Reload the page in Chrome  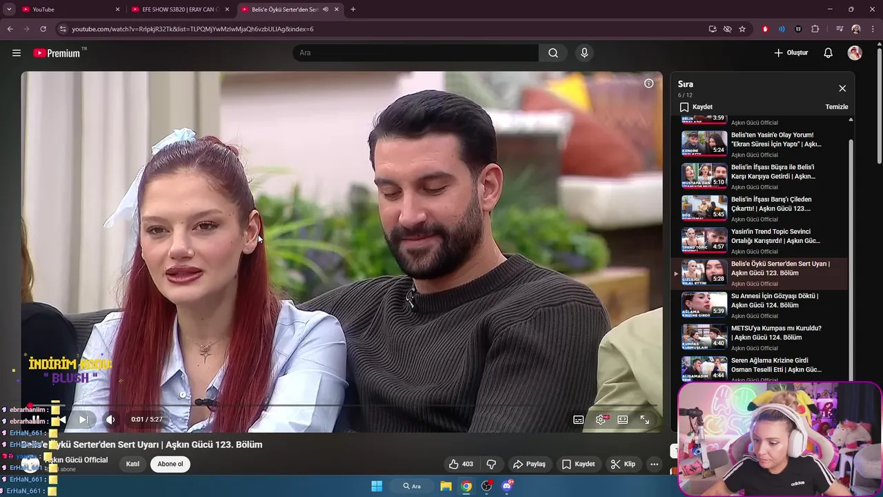point(43,29)
